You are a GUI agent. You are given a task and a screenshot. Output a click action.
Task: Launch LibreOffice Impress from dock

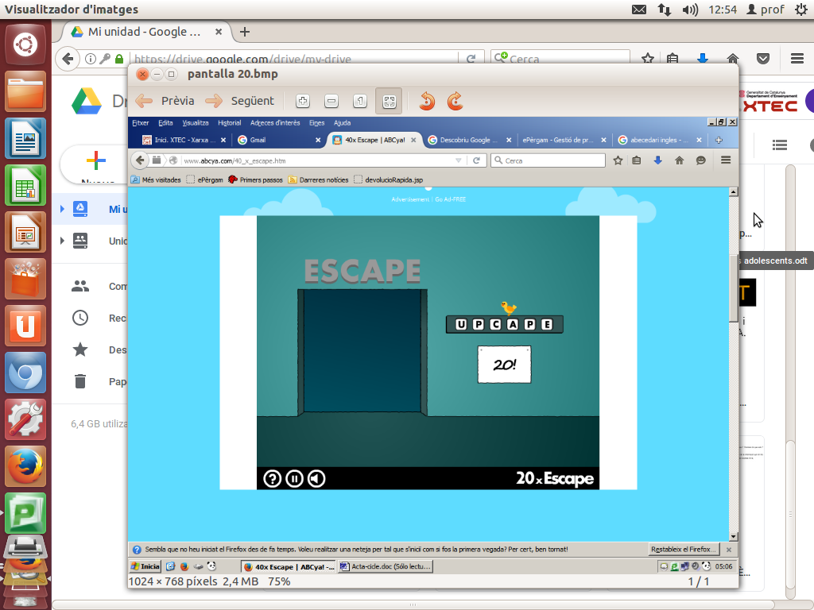(x=25, y=232)
